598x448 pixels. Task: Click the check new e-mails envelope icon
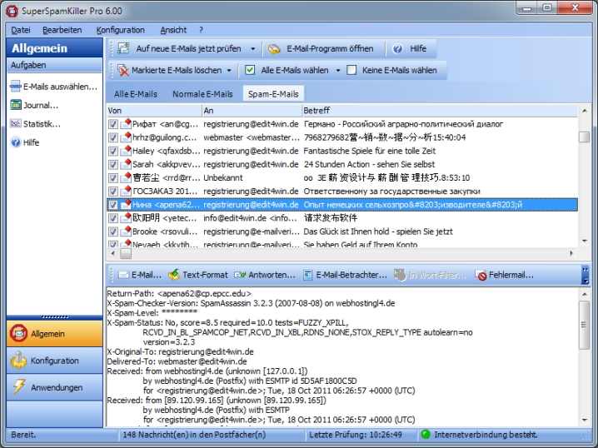(124, 48)
